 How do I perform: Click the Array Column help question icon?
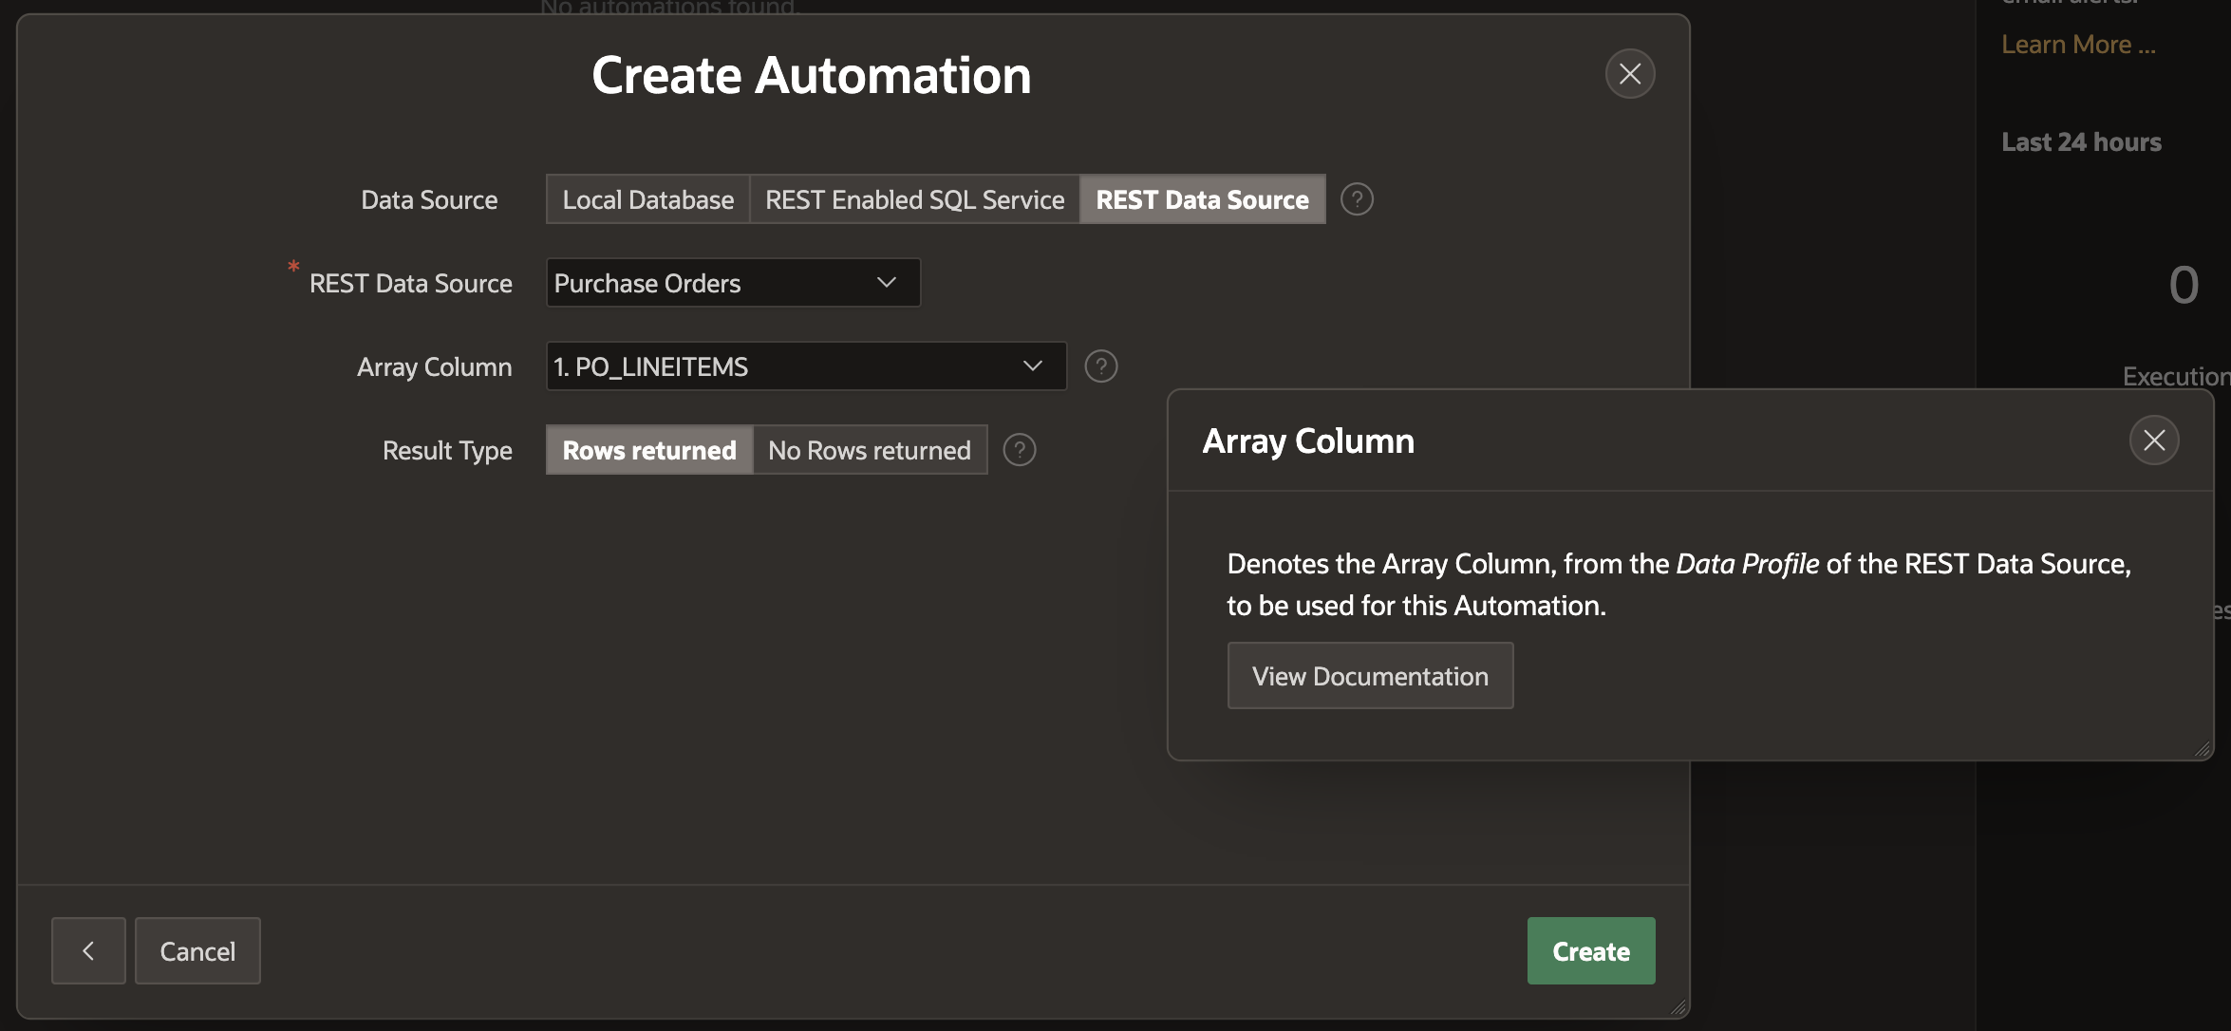(1100, 366)
